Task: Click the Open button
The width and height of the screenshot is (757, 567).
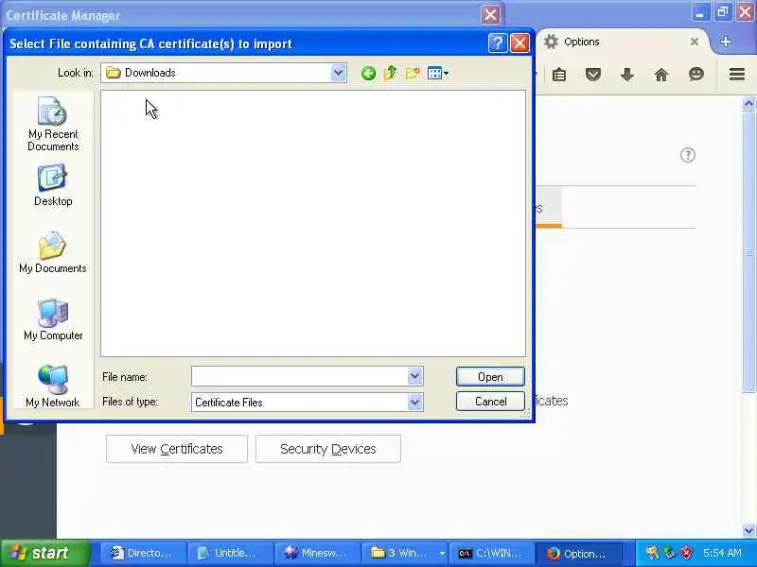Action: (490, 376)
